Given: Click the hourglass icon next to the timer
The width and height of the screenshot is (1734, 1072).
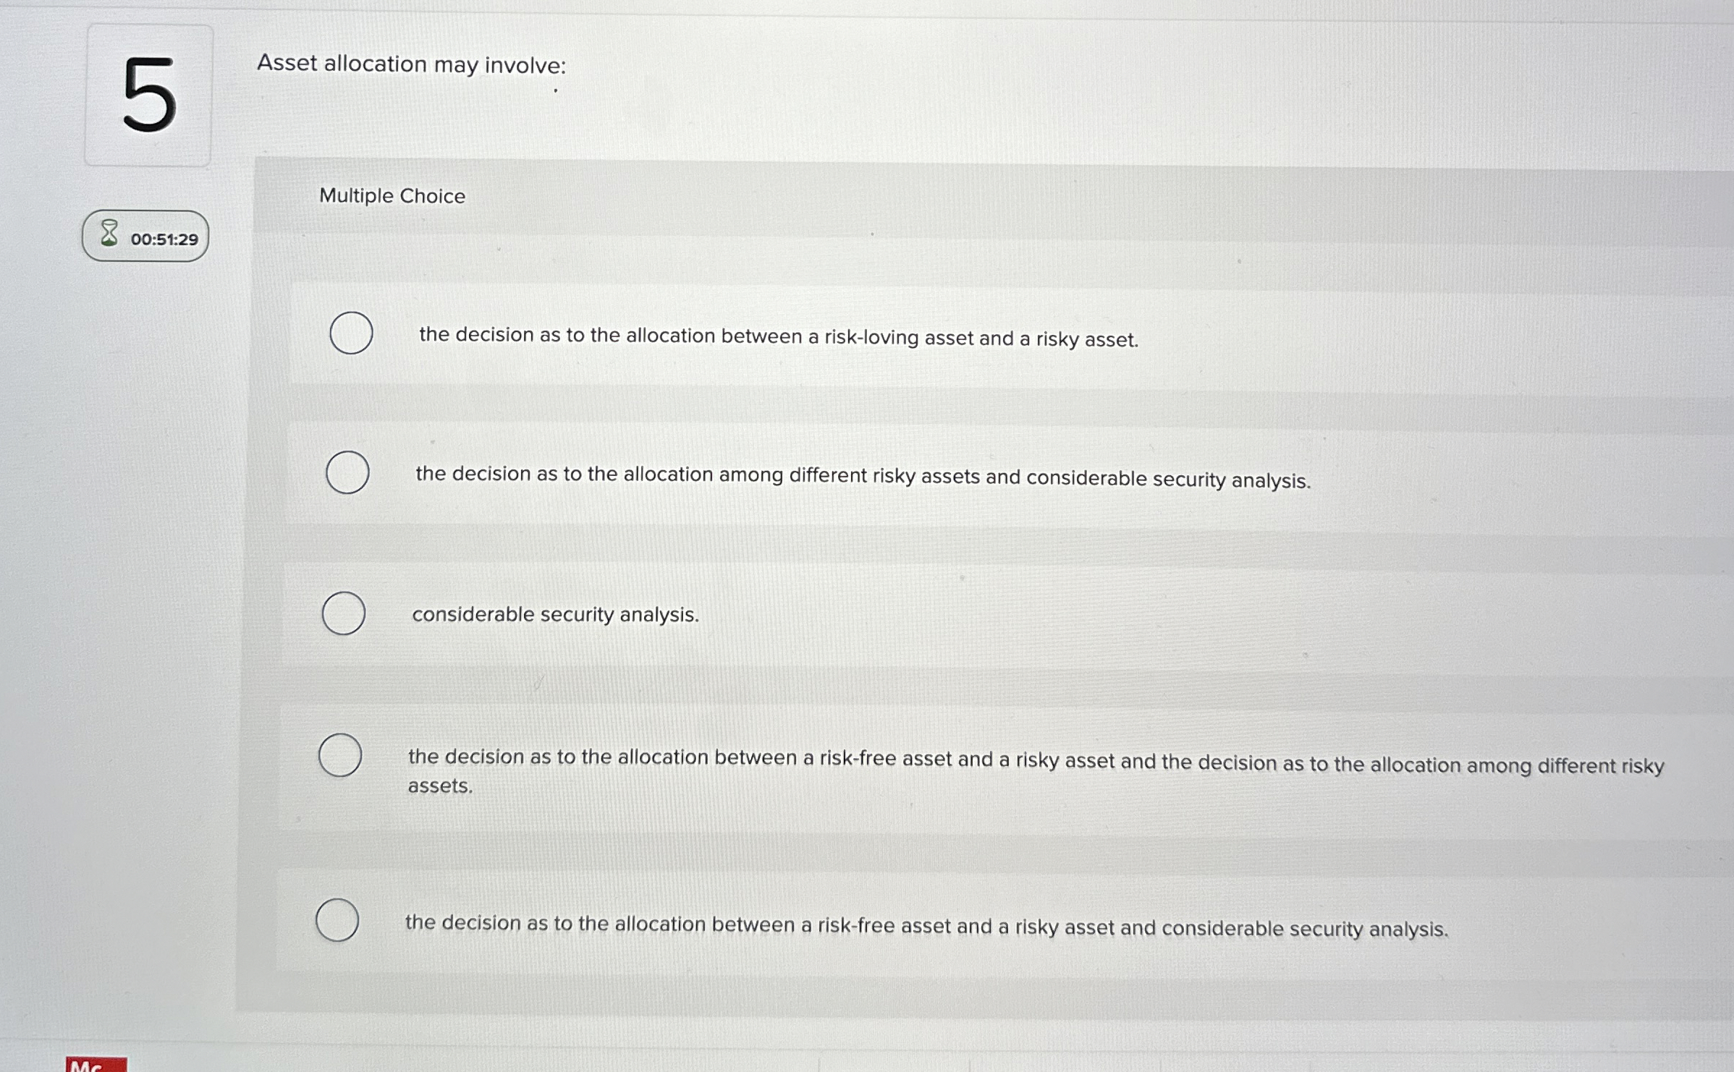Looking at the screenshot, I should (x=109, y=234).
